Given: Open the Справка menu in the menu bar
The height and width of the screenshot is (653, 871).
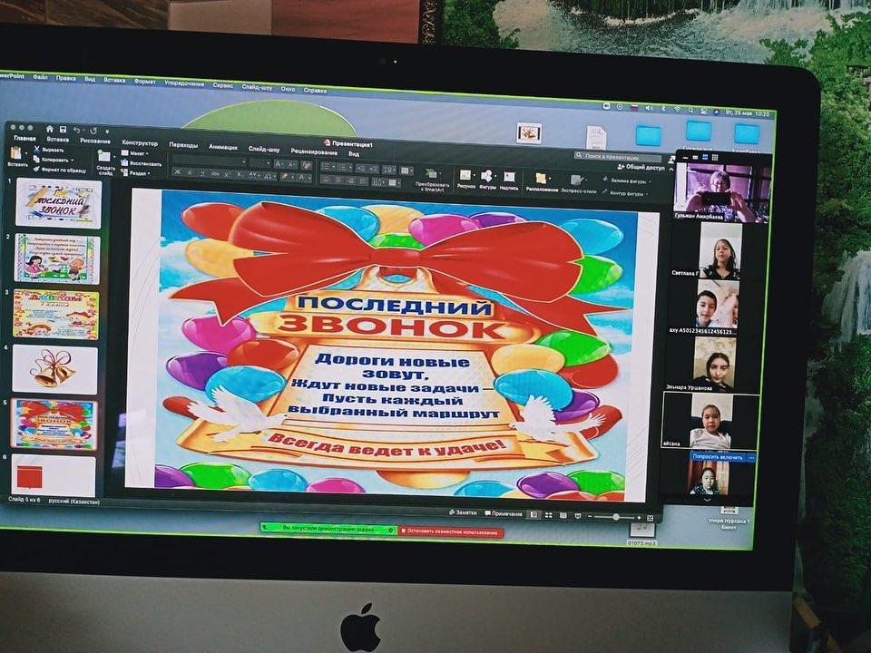Looking at the screenshot, I should 315,90.
